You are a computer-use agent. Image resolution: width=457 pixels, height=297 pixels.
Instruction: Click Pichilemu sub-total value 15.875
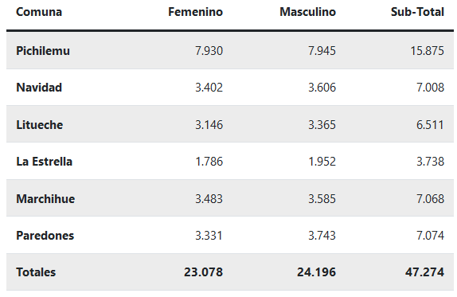[x=428, y=51]
